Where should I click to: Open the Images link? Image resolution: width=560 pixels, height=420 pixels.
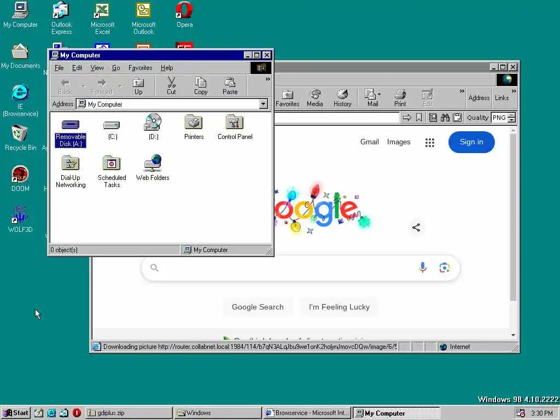399,142
